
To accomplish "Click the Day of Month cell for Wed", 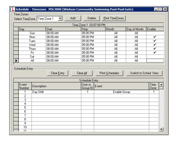I will pos(136,45).
